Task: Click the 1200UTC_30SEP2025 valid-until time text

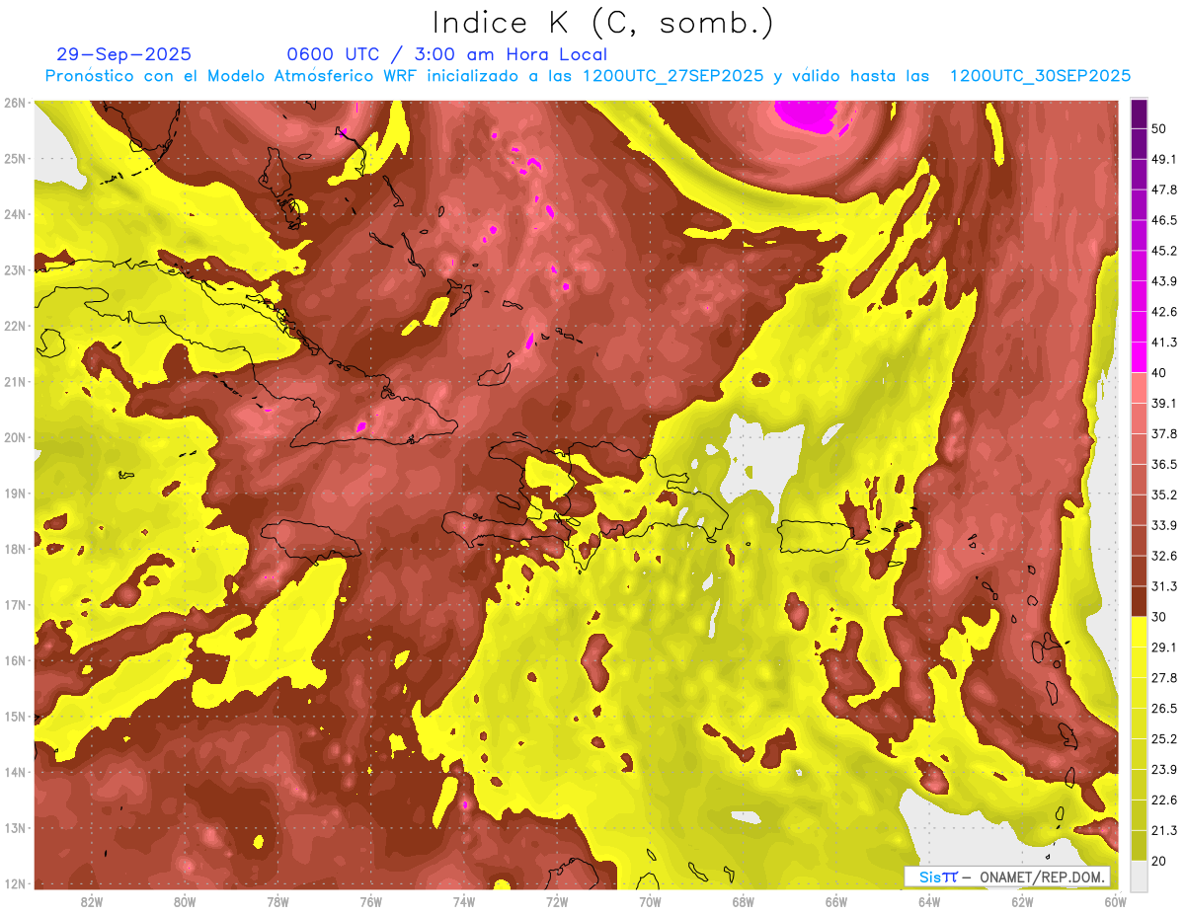Action: pos(1039,76)
